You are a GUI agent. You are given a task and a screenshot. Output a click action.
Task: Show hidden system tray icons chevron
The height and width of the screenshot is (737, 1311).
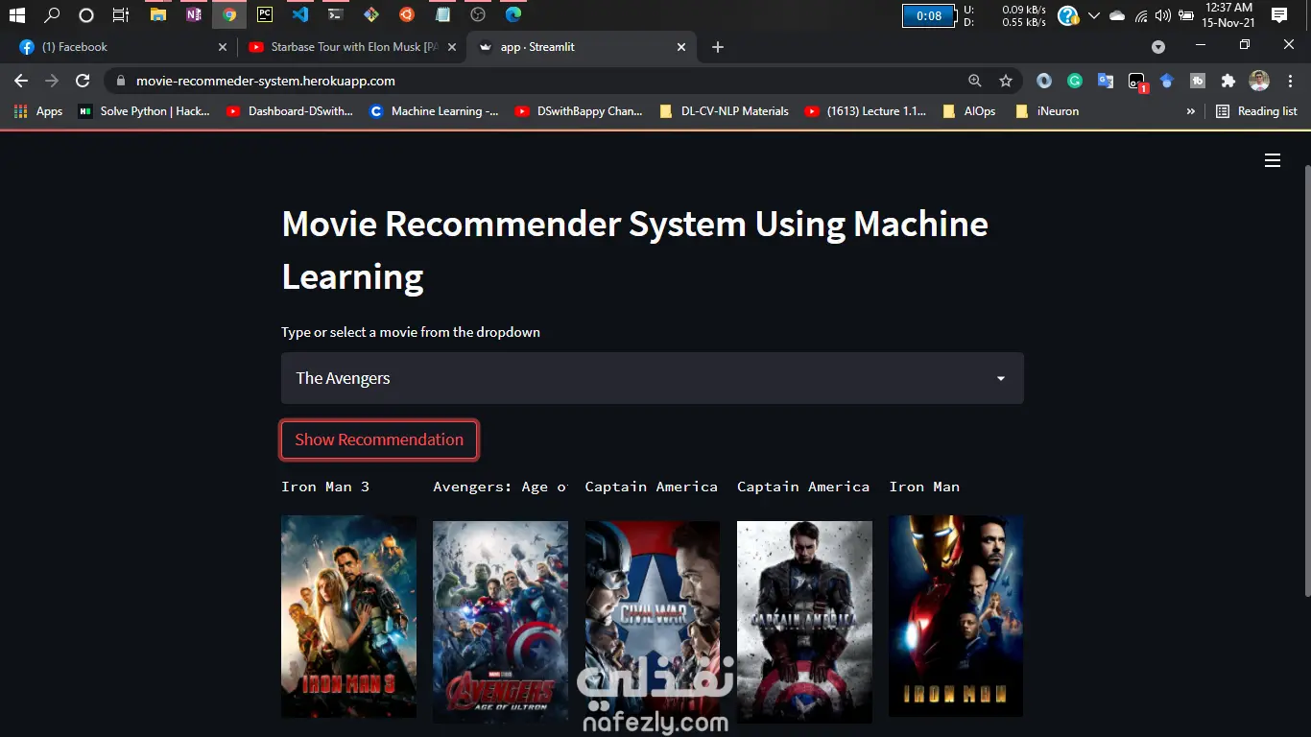[1094, 15]
